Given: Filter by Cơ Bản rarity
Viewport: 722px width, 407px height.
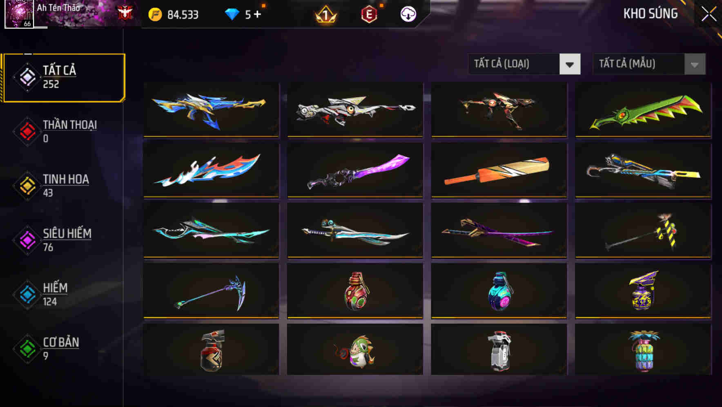Looking at the screenshot, I should pos(62,349).
